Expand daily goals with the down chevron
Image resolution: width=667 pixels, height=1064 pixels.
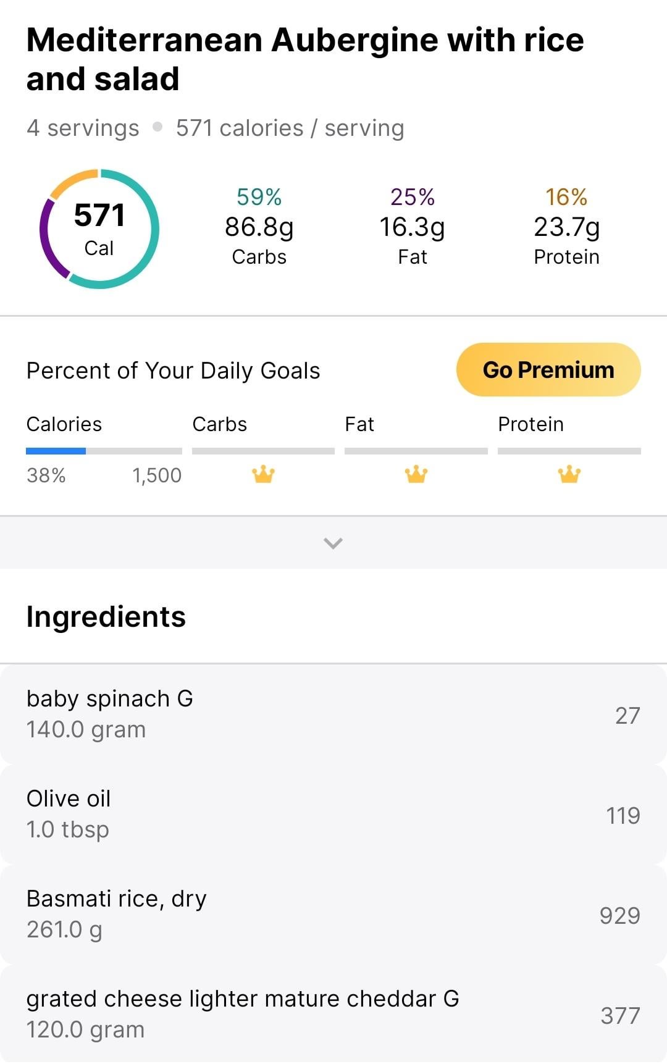pos(333,543)
